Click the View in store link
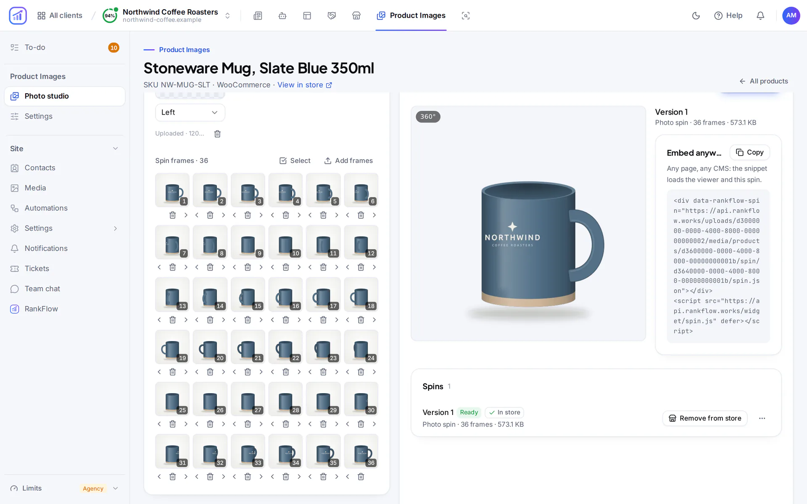The height and width of the screenshot is (504, 807). 305,85
